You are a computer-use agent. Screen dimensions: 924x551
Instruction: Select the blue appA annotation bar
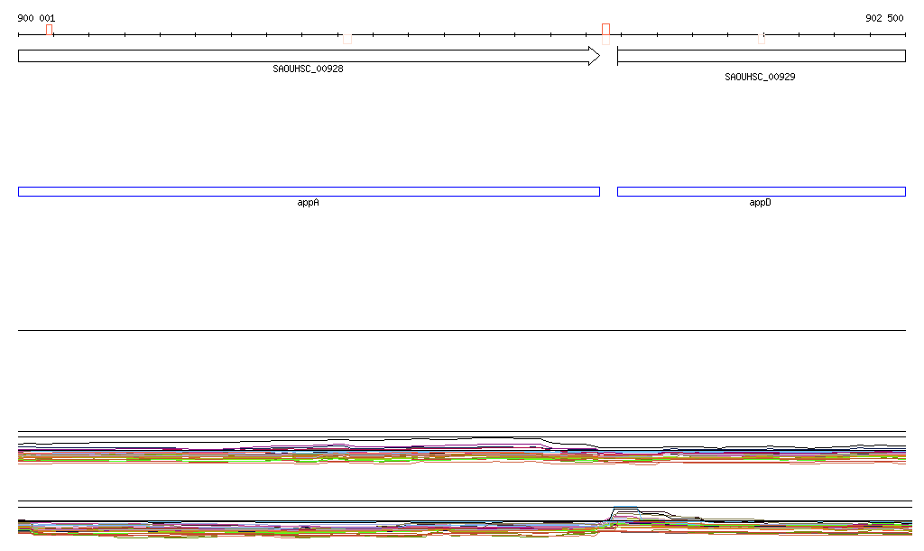pos(309,191)
